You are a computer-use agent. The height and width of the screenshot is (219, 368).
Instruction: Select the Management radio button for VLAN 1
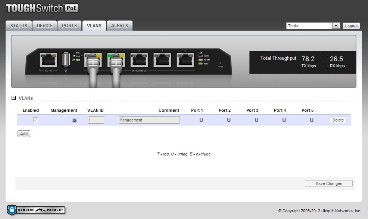pyautogui.click(x=74, y=120)
